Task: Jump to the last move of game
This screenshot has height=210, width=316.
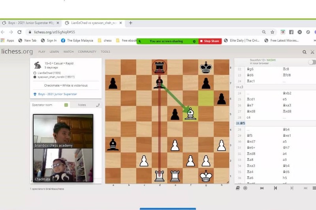Action: 305,188
